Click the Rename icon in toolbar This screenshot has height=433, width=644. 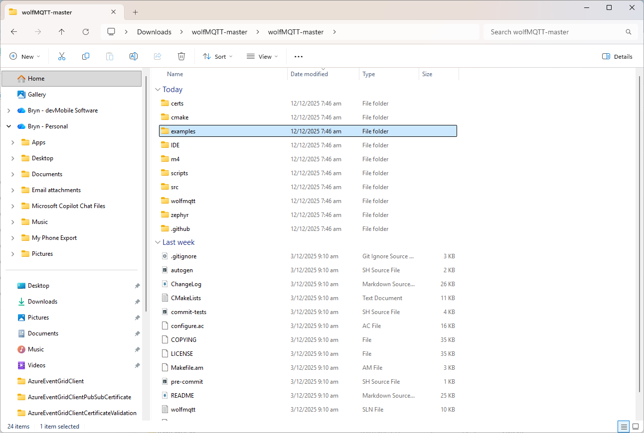[134, 57]
